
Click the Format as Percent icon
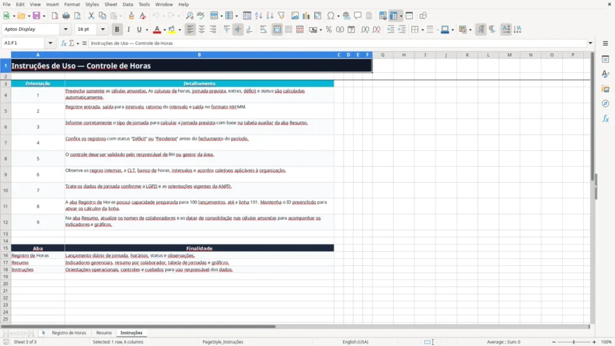tap(329, 29)
